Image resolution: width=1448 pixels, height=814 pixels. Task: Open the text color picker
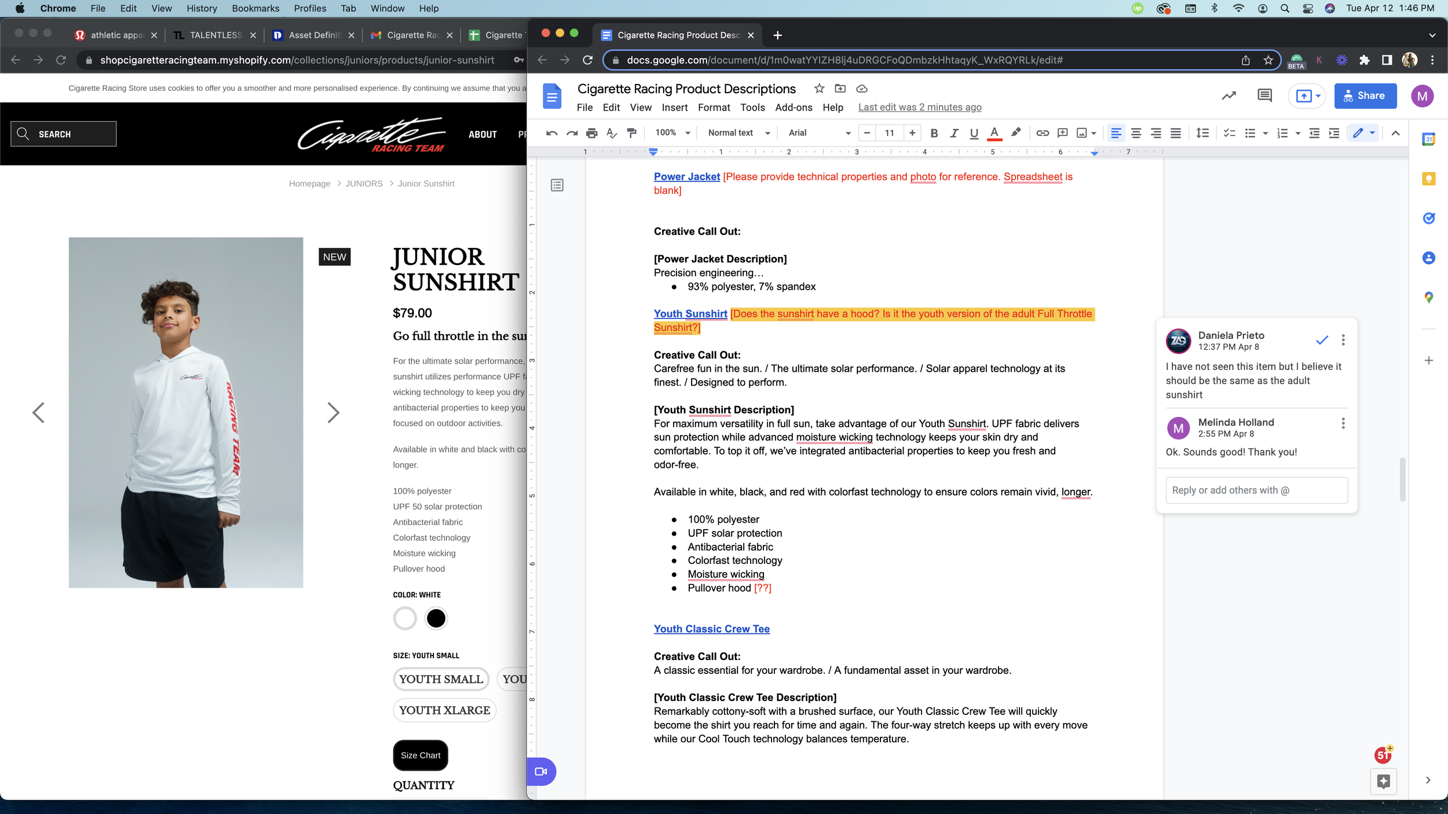tap(994, 133)
